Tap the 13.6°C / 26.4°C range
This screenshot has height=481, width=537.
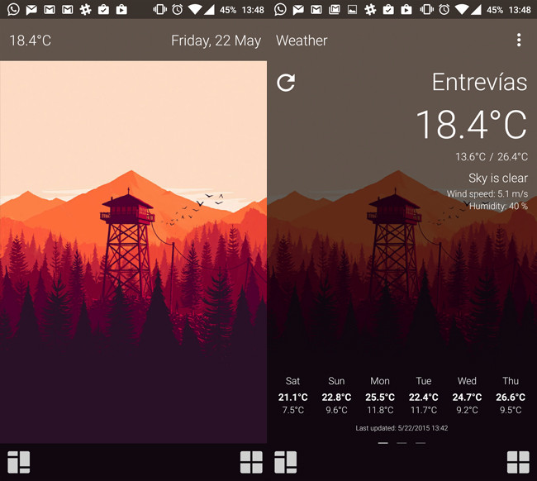[x=491, y=157]
